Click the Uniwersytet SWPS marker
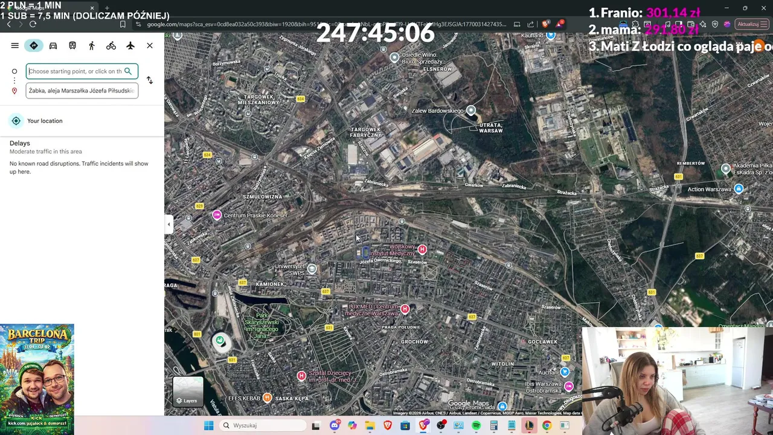 click(x=312, y=269)
